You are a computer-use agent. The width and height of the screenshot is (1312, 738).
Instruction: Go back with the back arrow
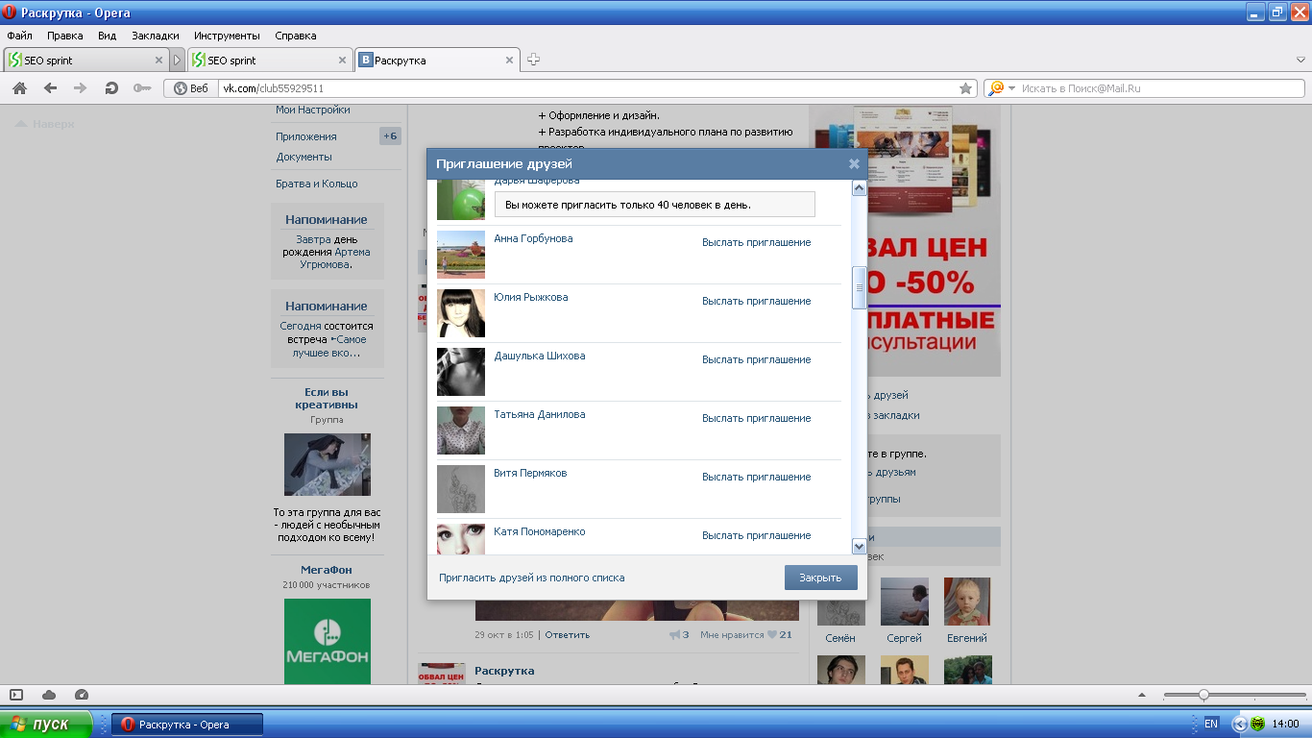(50, 88)
